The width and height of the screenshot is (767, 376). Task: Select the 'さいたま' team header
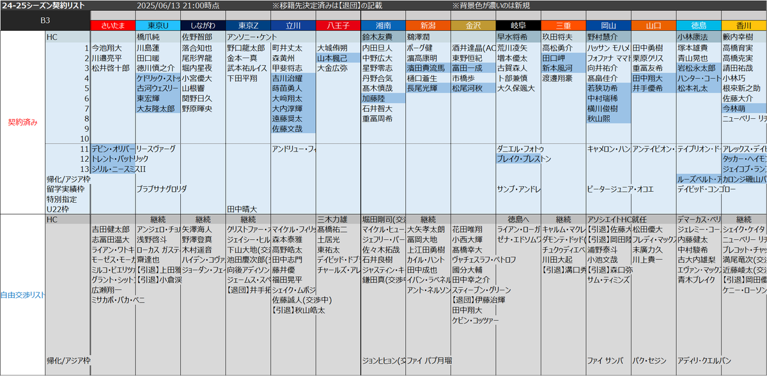pos(112,26)
